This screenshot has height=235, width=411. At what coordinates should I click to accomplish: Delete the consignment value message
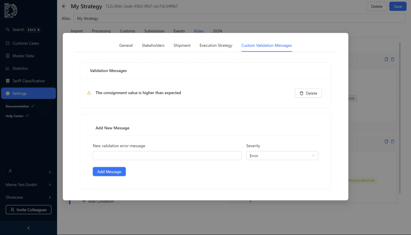(308, 93)
